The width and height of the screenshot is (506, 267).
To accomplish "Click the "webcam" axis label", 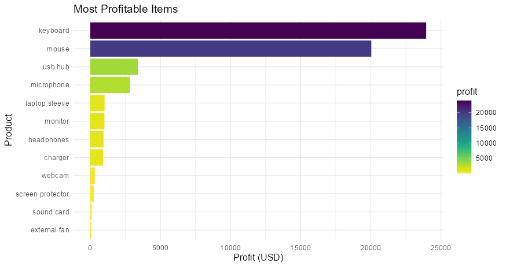I will (56, 176).
